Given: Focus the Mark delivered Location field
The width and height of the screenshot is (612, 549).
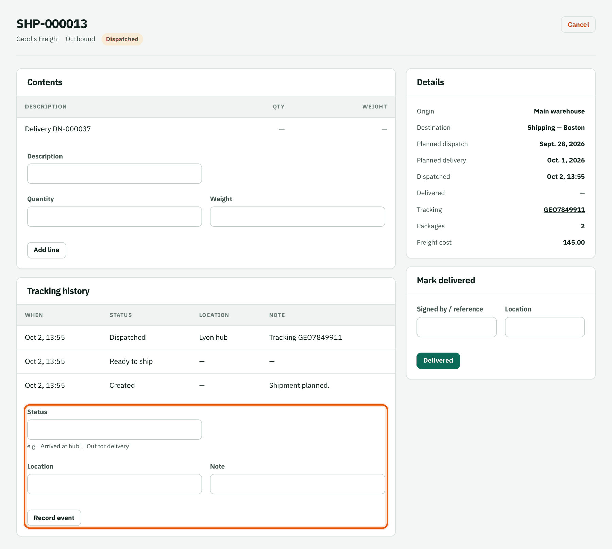Looking at the screenshot, I should [545, 327].
